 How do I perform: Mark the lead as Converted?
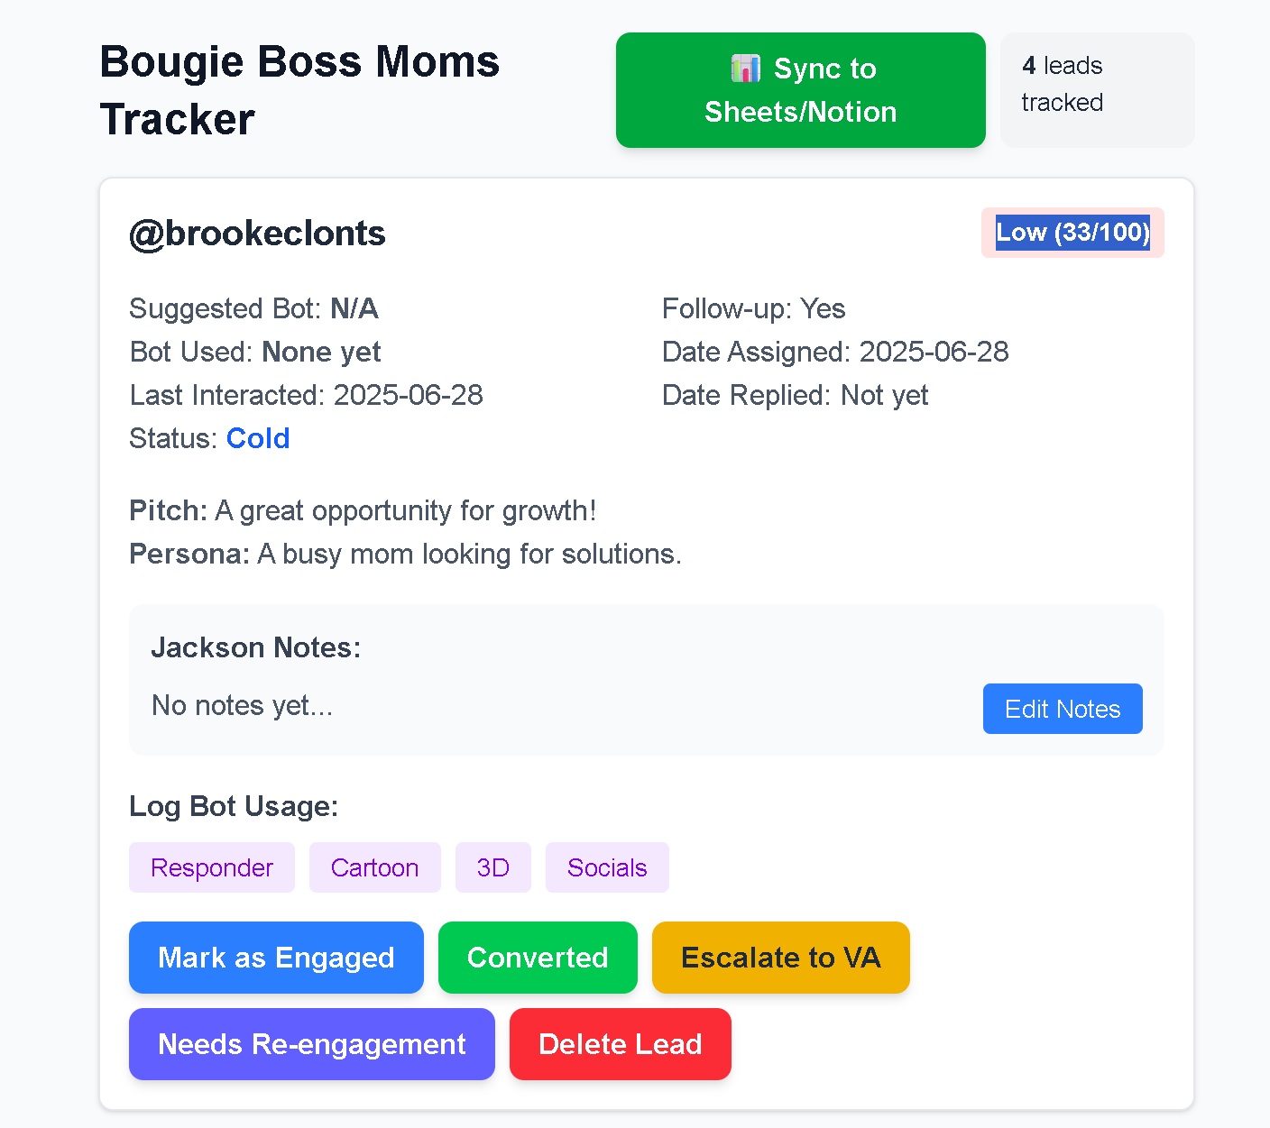538,958
